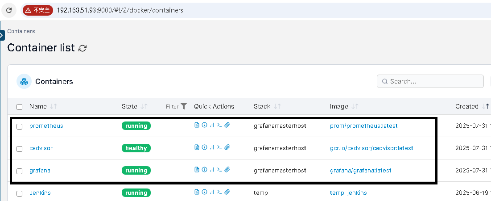Open logs icon for prometheus container
Screen dimensions: 491x201
click(197, 125)
